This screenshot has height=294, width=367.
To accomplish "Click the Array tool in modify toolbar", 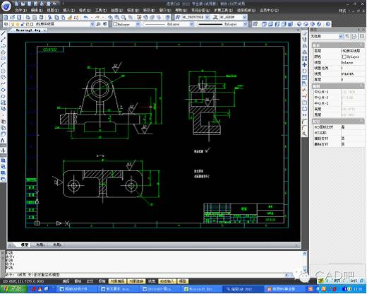I will (x=304, y=58).
